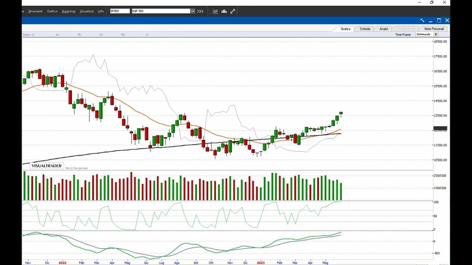Click the dark price marker on the price axis
The image size is (472, 265).
[440, 128]
